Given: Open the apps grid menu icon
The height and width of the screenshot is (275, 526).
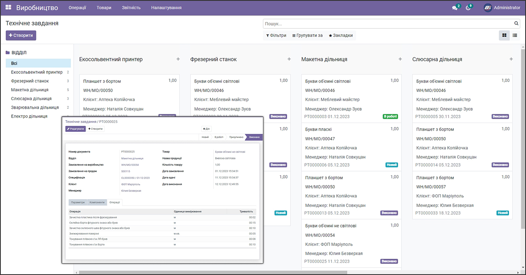Looking at the screenshot, I should point(8,7).
